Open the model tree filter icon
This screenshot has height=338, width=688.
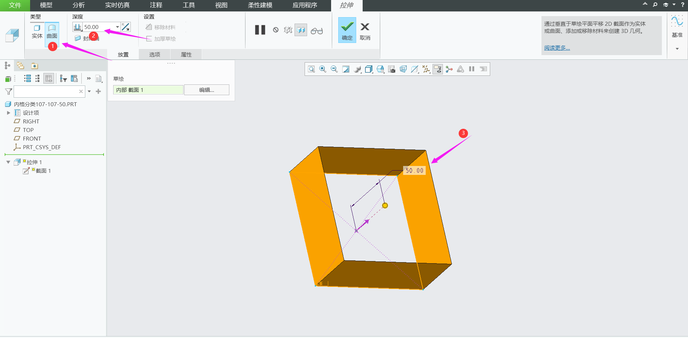63,78
